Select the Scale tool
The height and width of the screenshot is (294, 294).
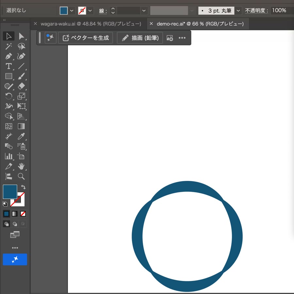click(x=21, y=96)
